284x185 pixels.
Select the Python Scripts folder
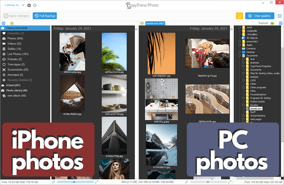257,102
